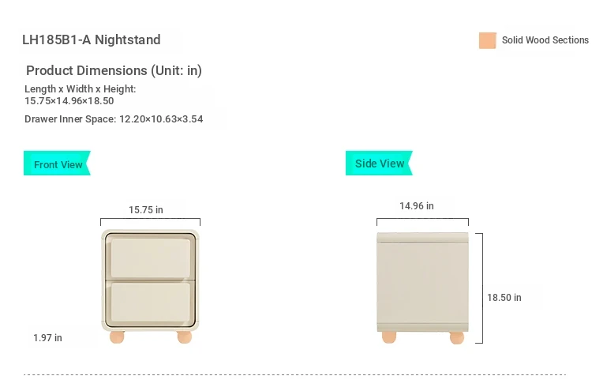Click the left wooden foot in side view
The image size is (592, 391).
(x=389, y=337)
